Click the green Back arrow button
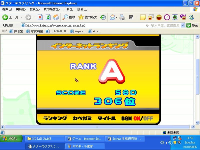 [5, 17]
